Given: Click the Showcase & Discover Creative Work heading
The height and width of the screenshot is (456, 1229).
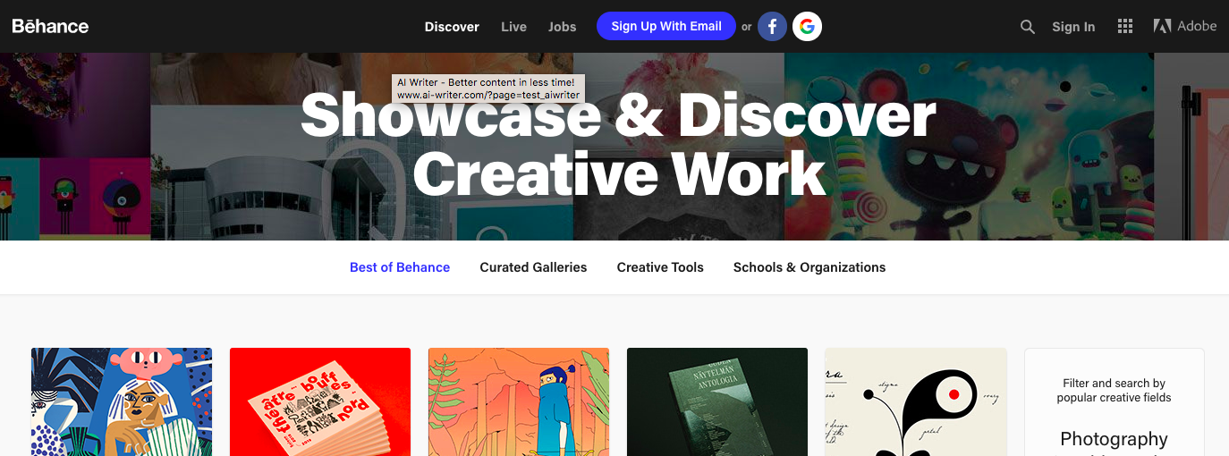Looking at the screenshot, I should pyautogui.click(x=618, y=144).
